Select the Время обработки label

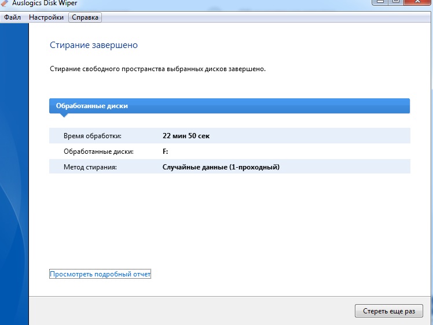(93, 136)
